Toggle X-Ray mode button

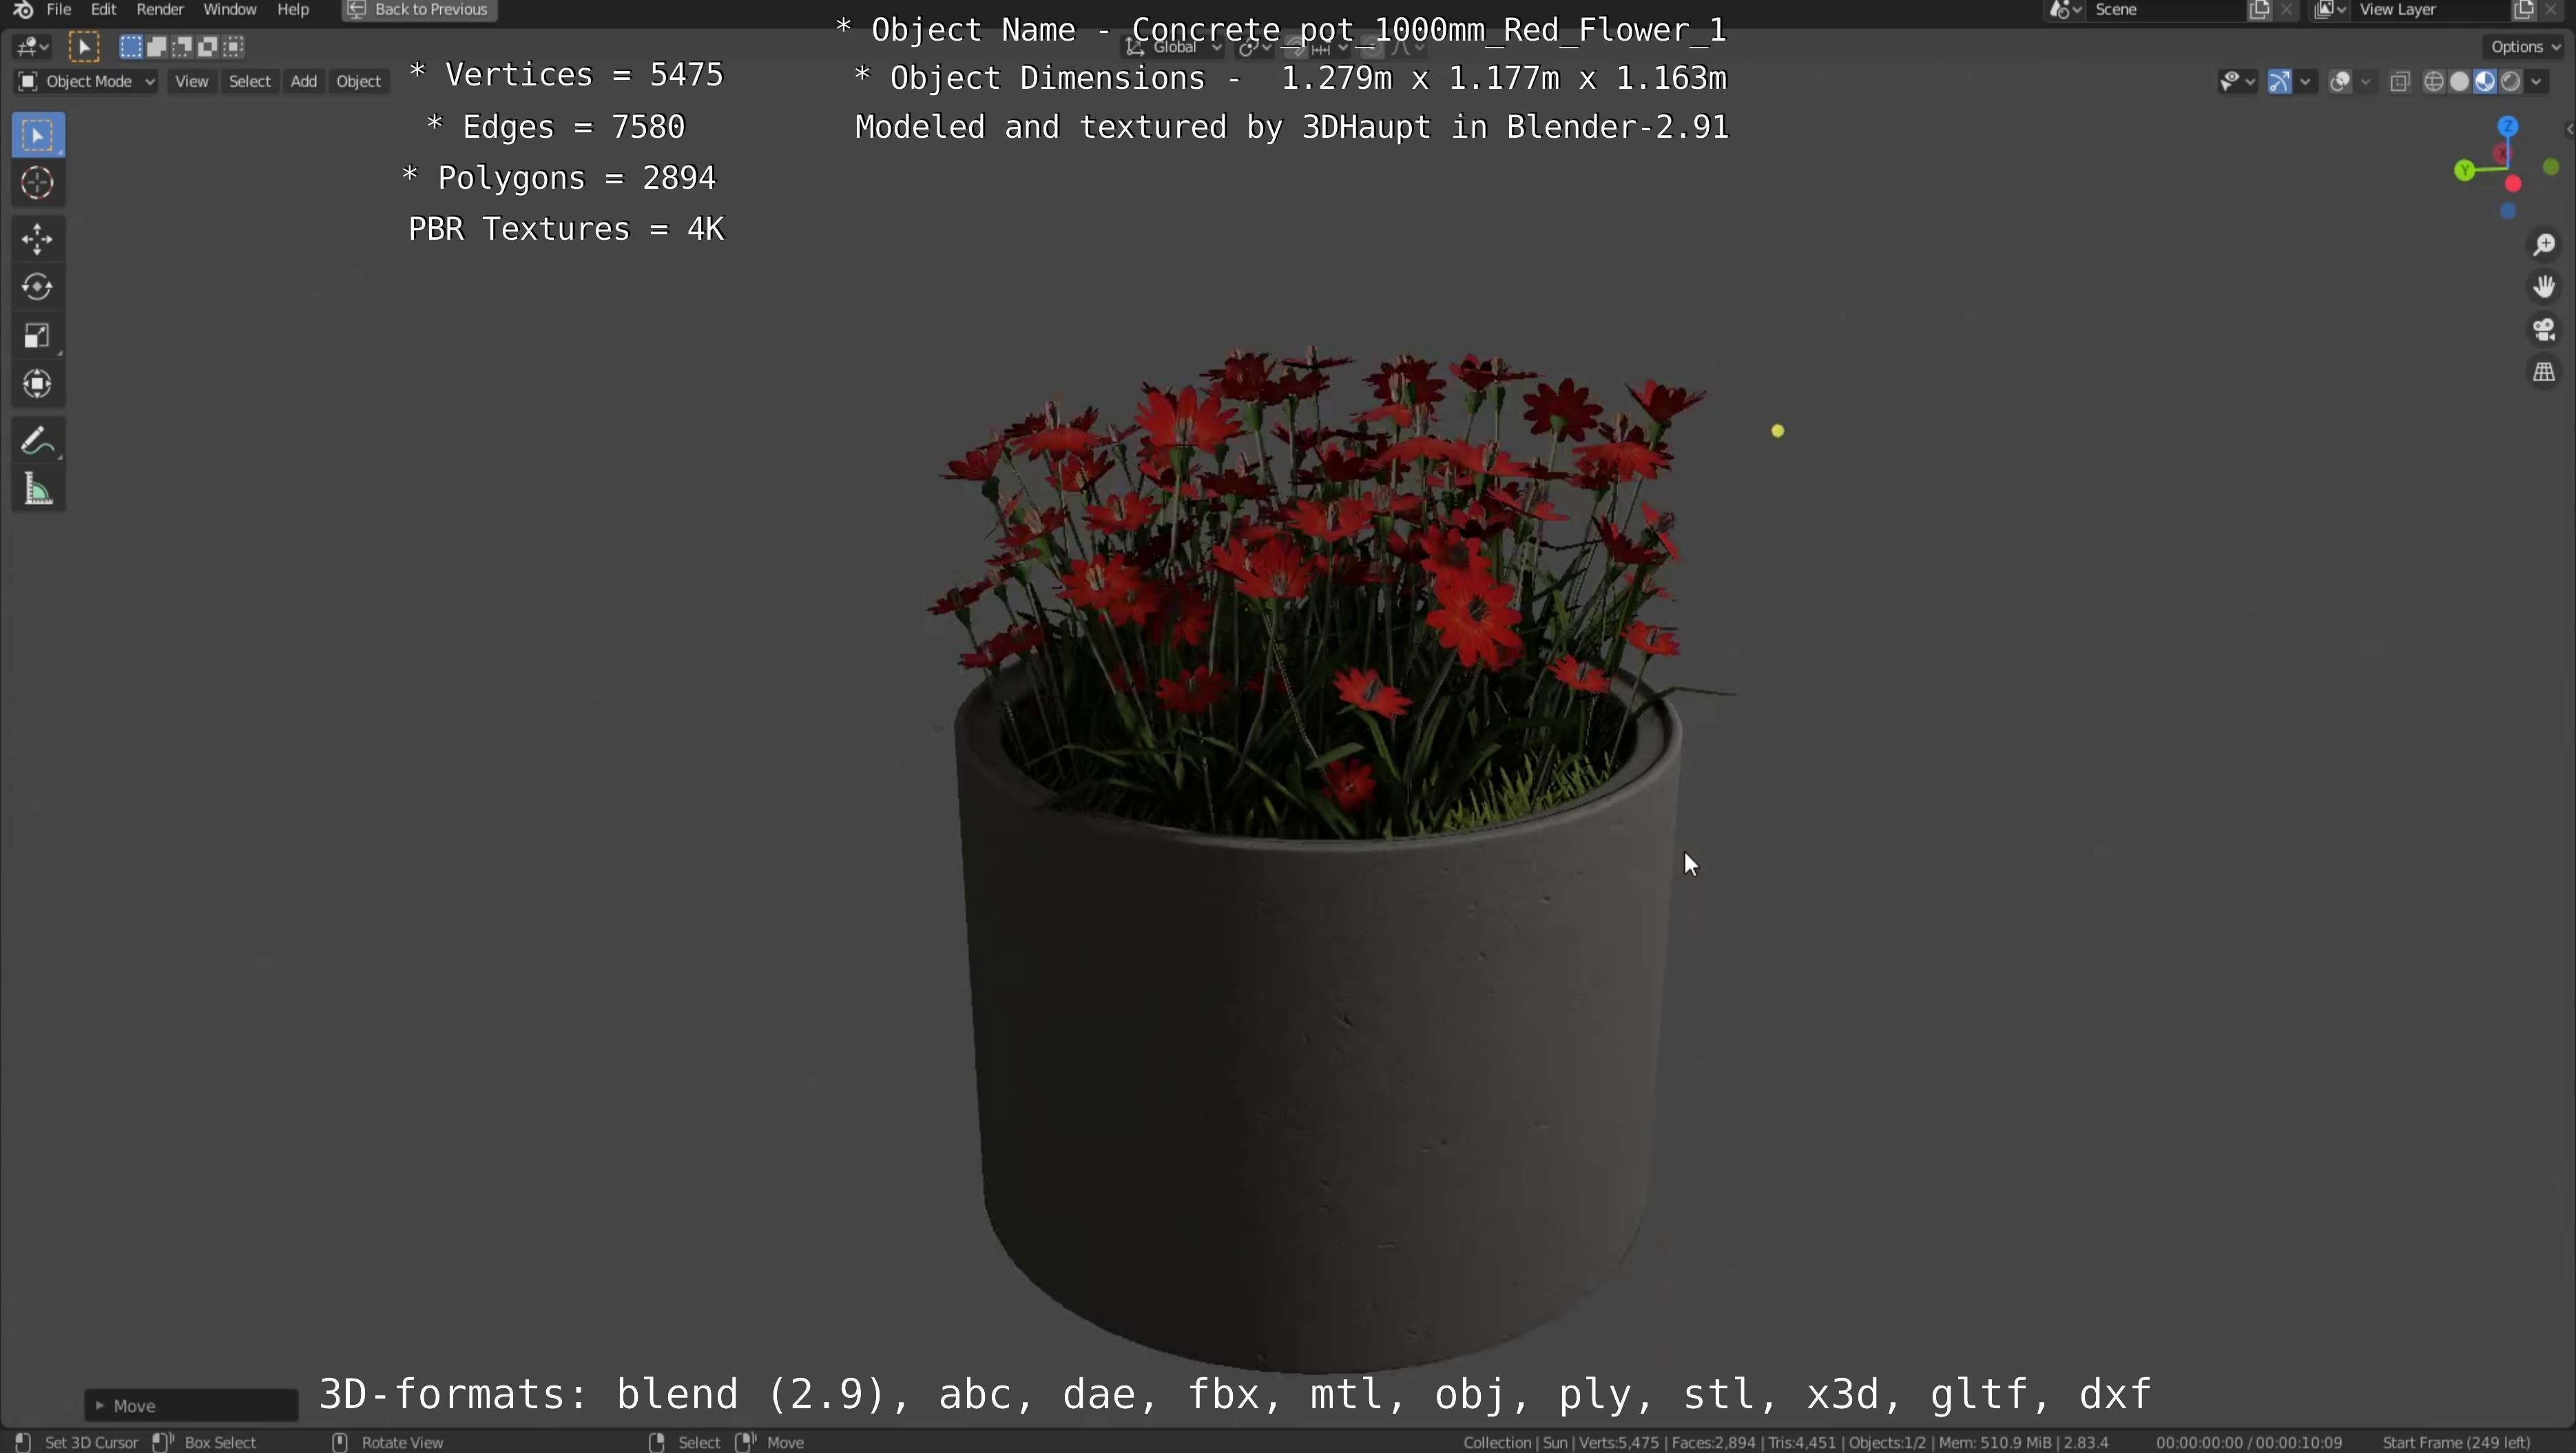pos(2400,82)
